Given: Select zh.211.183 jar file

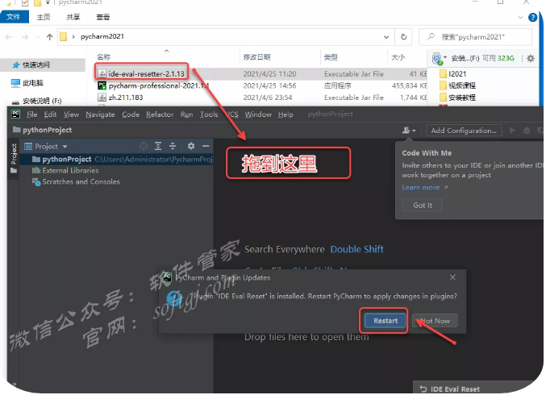Looking at the screenshot, I should [x=125, y=98].
